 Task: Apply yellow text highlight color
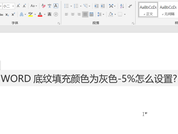coord(31,15)
